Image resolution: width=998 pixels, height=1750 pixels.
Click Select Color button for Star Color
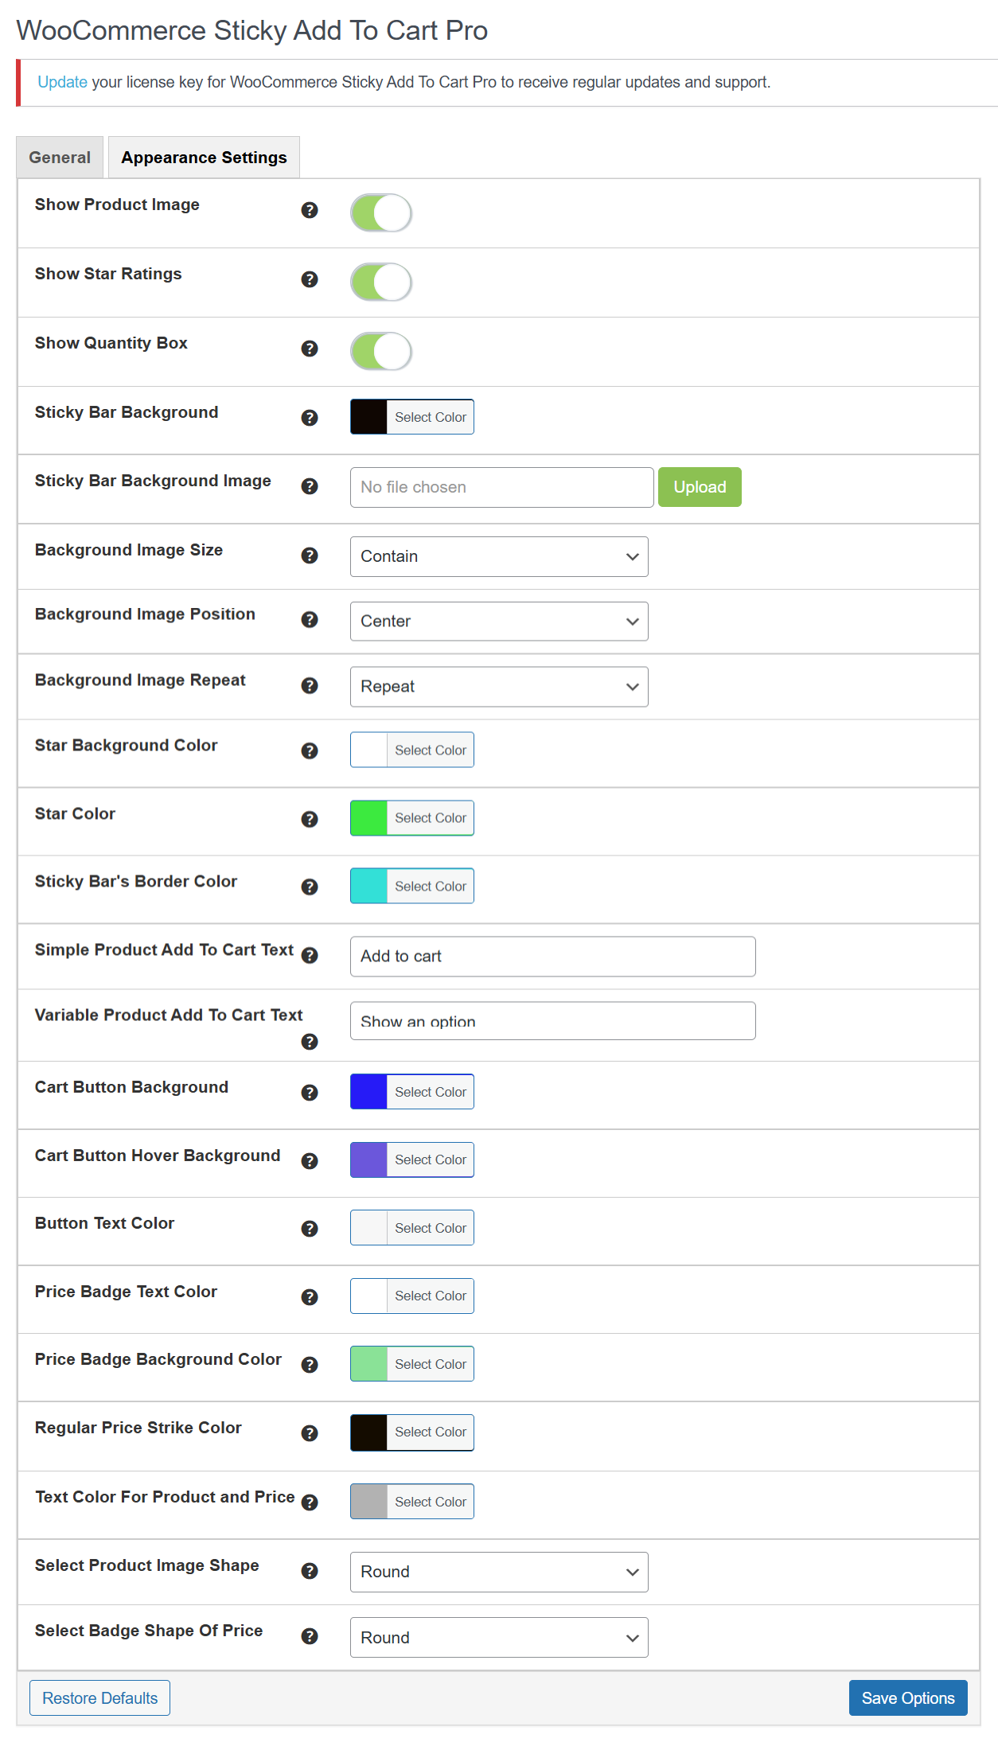tap(431, 818)
